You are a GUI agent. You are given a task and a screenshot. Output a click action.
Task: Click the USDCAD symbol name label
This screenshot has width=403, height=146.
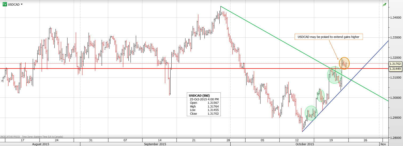pyautogui.click(x=14, y=5)
